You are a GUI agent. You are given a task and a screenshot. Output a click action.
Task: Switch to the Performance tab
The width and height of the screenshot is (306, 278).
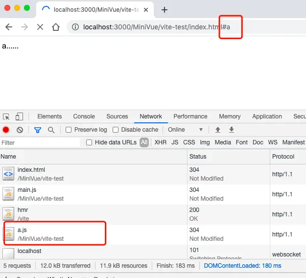190,116
